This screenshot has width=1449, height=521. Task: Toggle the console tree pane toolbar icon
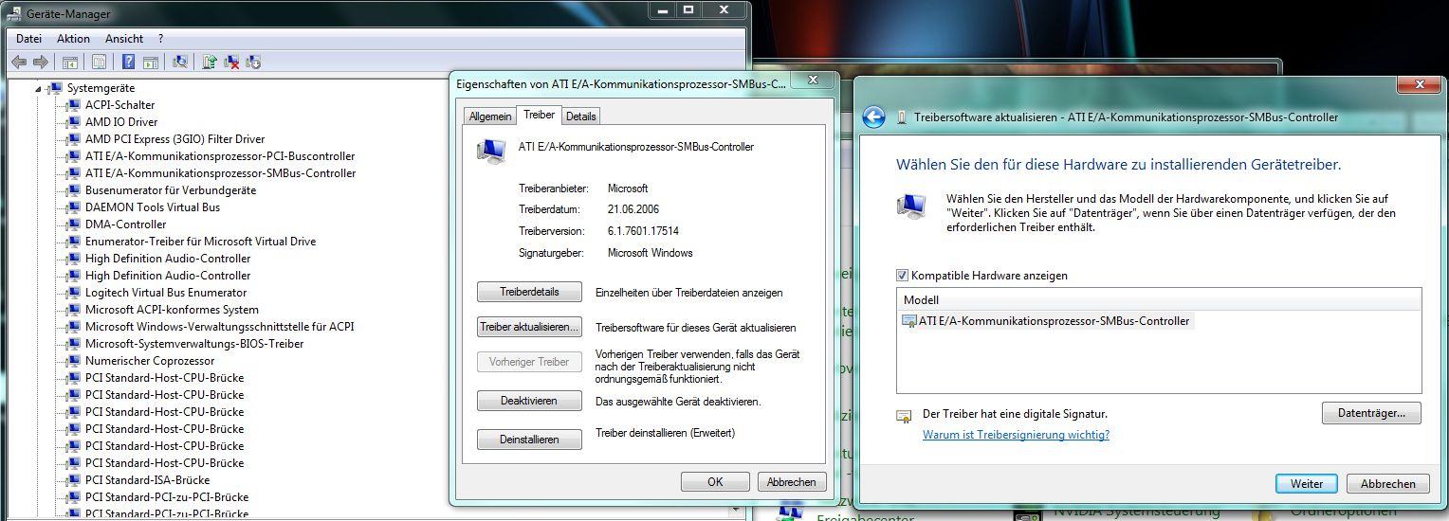point(69,62)
